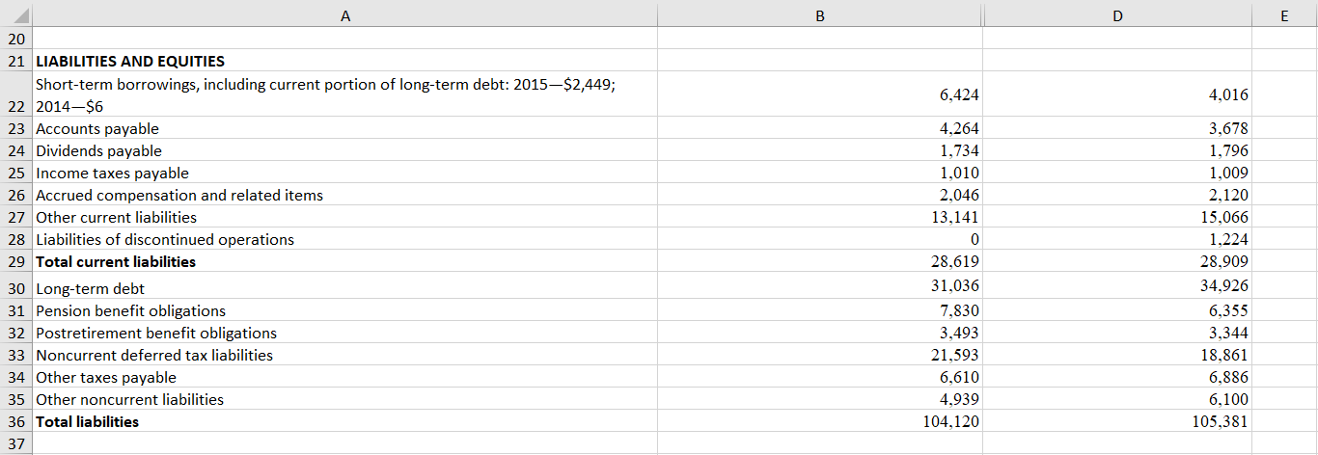Viewport: 1318px width, 455px height.
Task: Click the value 105,381 in column D
Action: point(1221,422)
